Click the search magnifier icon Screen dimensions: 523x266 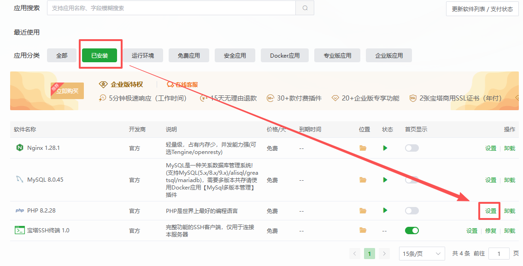coord(305,8)
